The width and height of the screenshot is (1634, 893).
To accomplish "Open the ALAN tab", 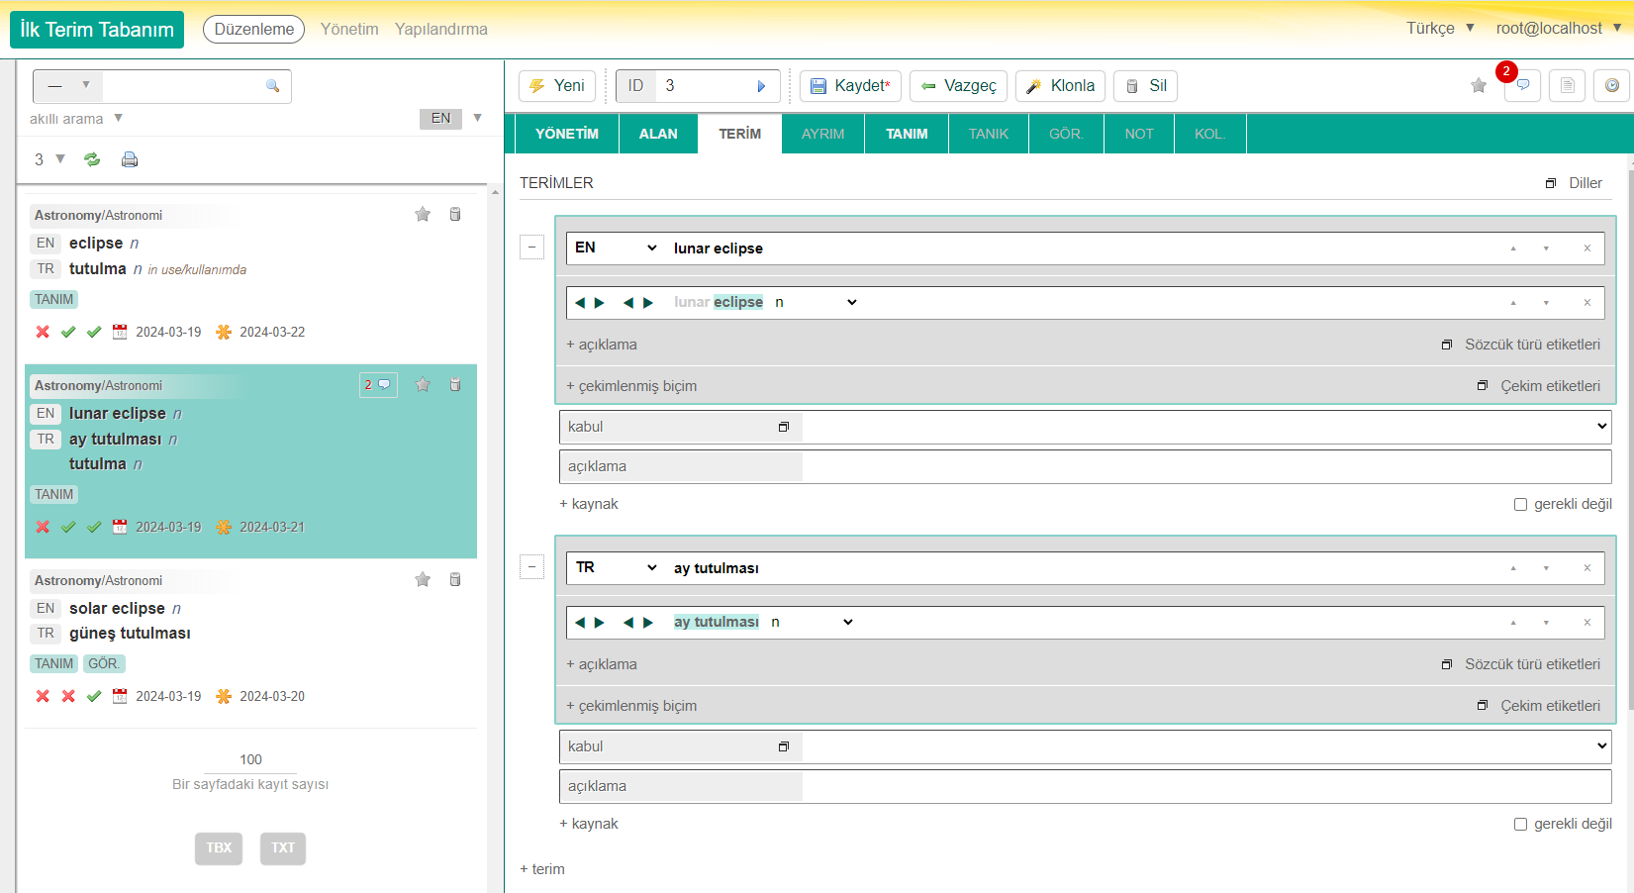I will (658, 134).
